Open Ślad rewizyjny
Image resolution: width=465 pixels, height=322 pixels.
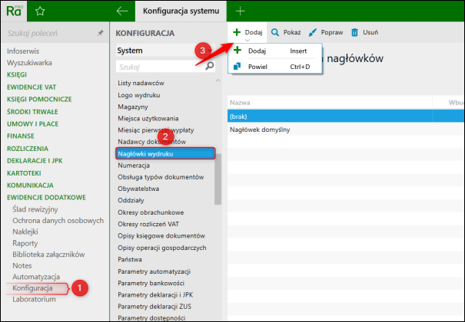click(35, 209)
